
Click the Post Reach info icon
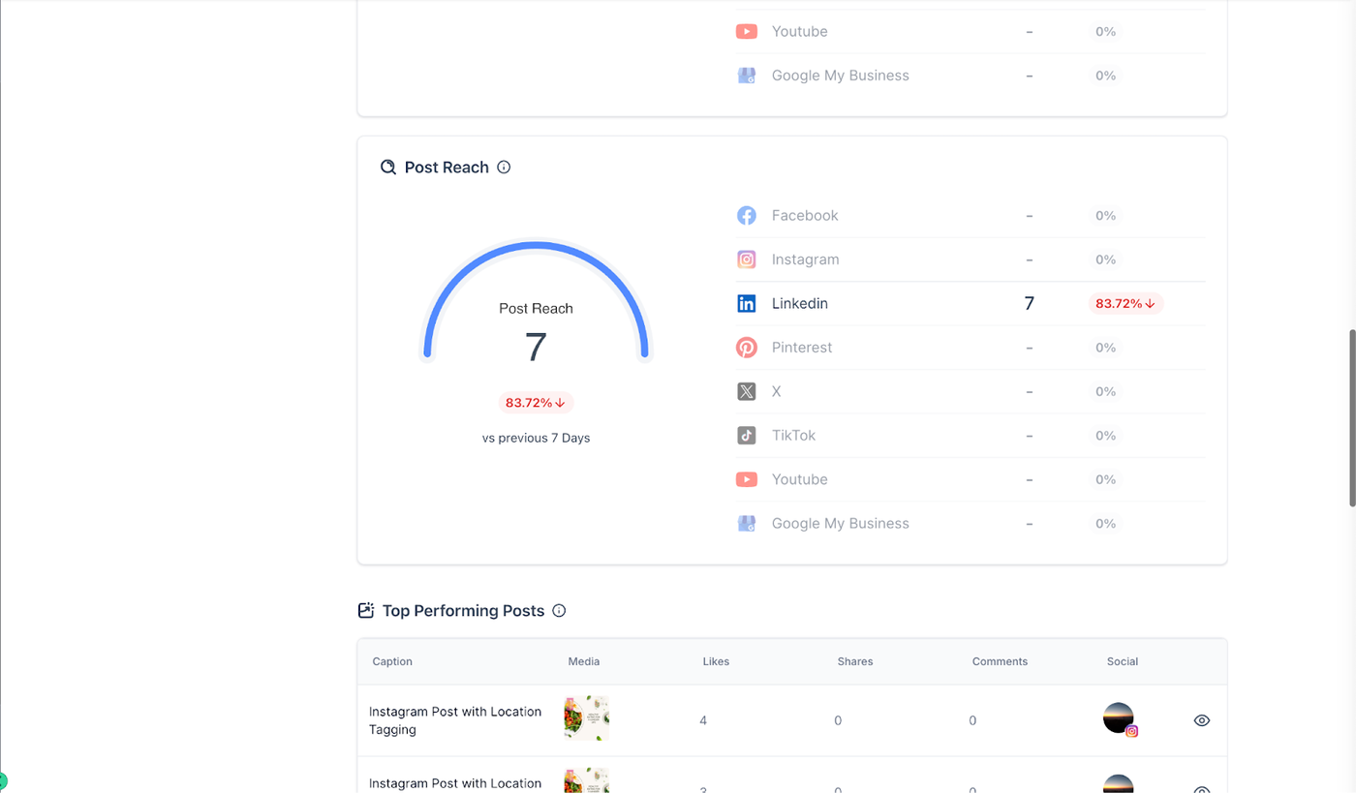coord(504,168)
